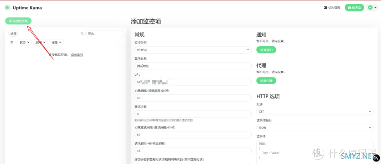
Task: Click the 添加监控项 add monitor button
Action: tap(18, 21)
